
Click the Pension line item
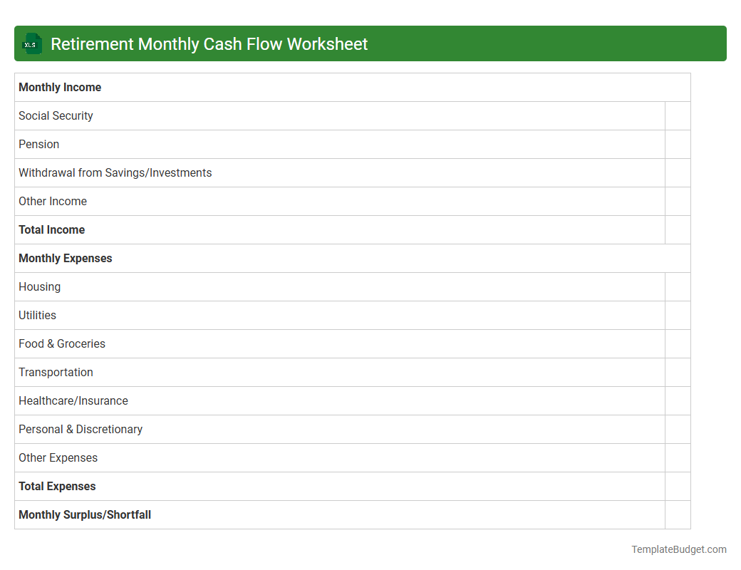tap(38, 144)
